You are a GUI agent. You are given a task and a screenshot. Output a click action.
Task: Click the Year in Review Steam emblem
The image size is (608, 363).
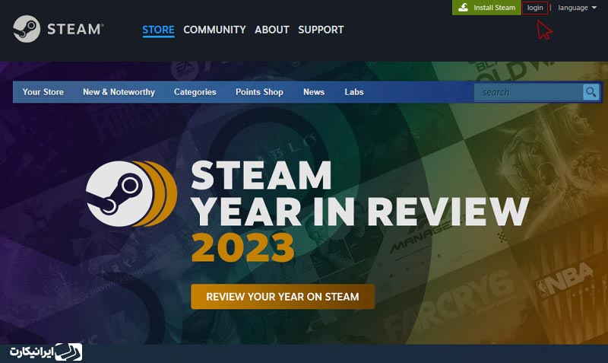tap(131, 193)
